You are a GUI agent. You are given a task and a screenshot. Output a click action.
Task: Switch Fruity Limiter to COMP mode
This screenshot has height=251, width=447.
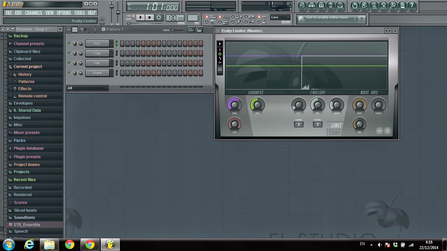click(x=334, y=133)
